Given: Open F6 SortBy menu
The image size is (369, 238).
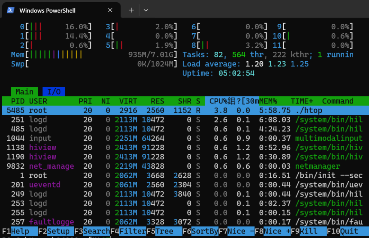Looking at the screenshot, I should (201, 231).
